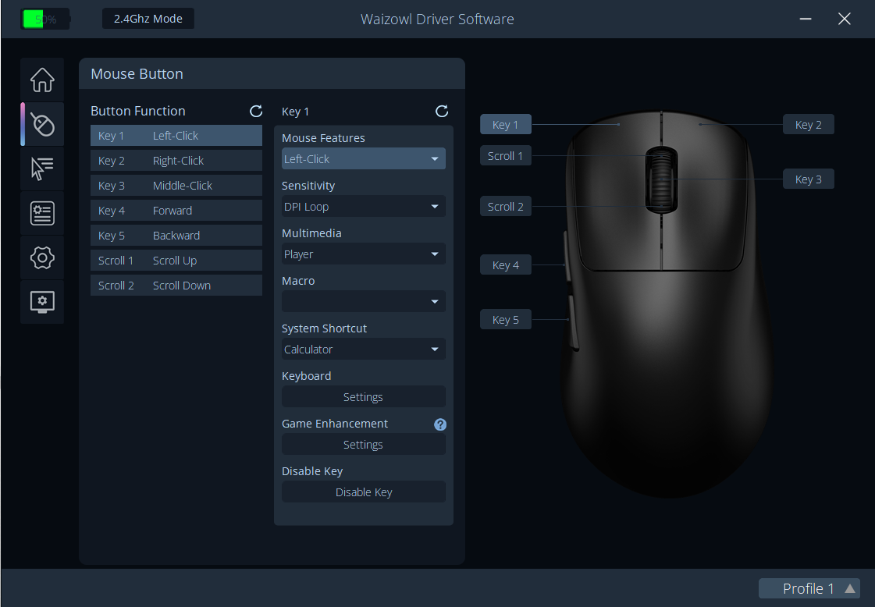Open the monitor settings sidebar icon
Screen dimensions: 875x607
42,302
